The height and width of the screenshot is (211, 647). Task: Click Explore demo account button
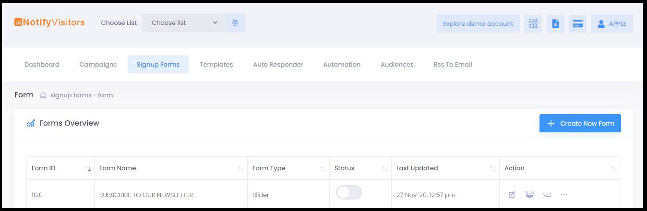[478, 23]
